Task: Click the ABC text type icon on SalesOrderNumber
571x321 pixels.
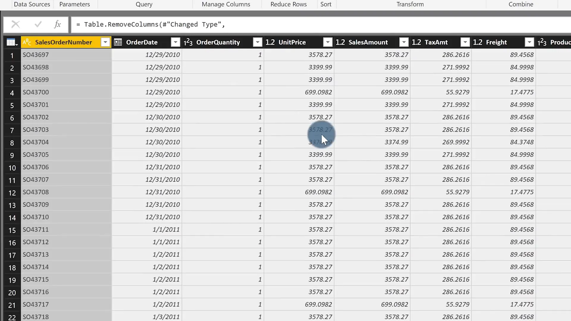Action: point(27,42)
